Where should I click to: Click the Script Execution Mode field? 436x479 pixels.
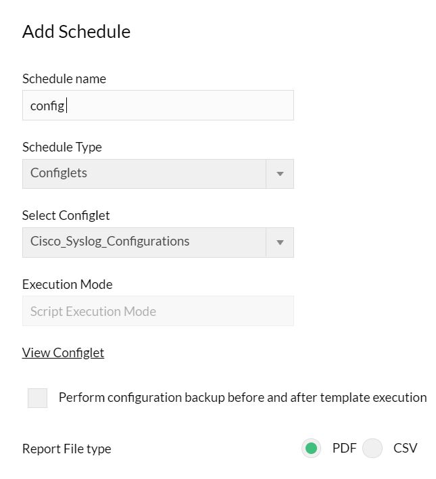[158, 311]
